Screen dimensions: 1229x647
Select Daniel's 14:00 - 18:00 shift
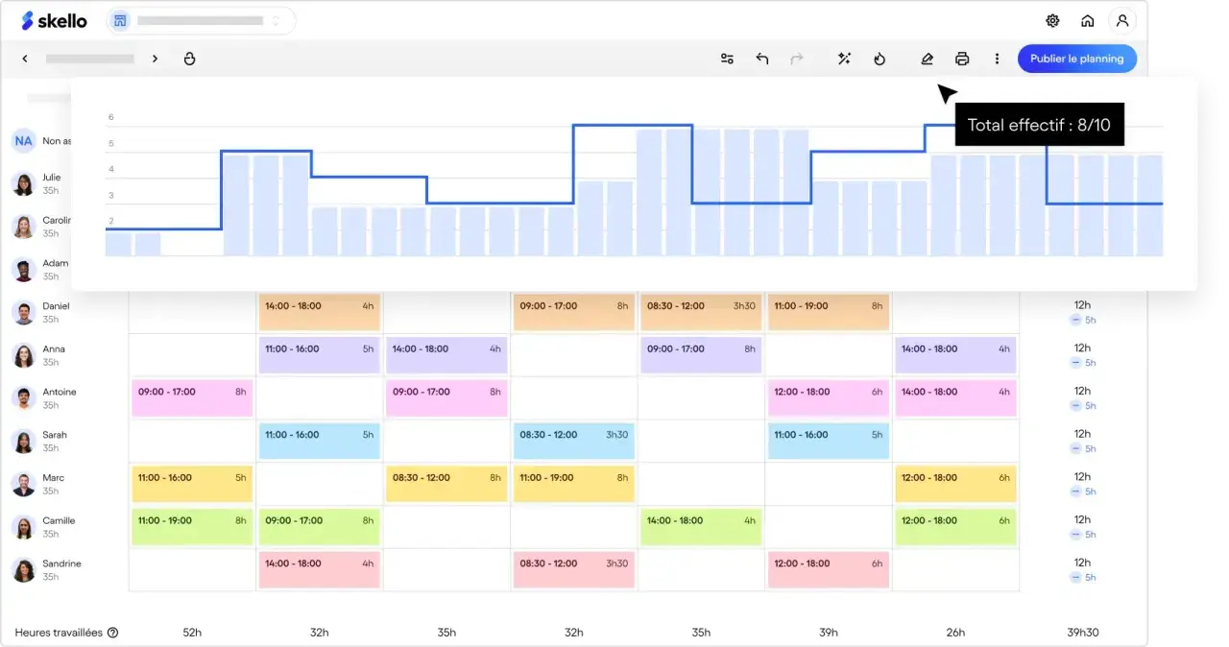[x=320, y=312]
